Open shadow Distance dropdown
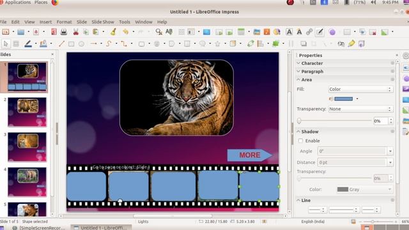The width and height of the screenshot is (409, 230). [x=390, y=162]
